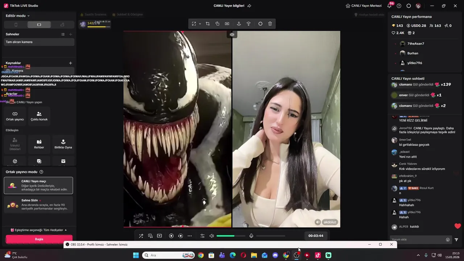Select the Crop tool in source toolbar
The image size is (464, 261).
[x=208, y=24]
